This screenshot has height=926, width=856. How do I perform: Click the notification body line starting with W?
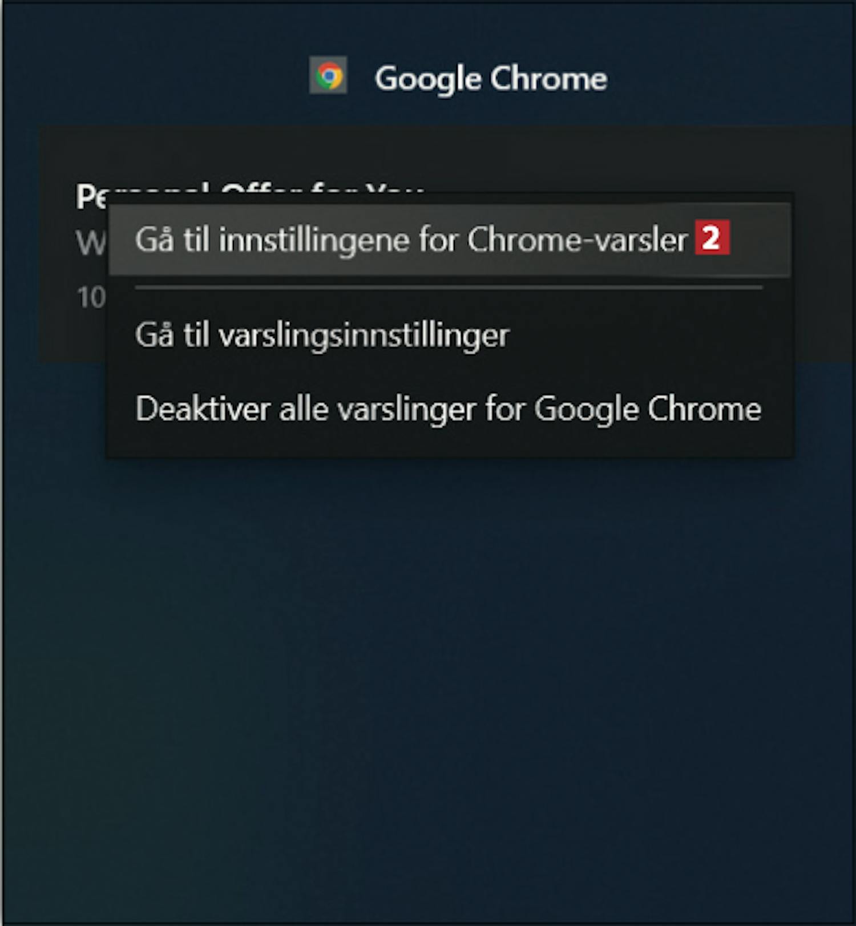(x=91, y=244)
